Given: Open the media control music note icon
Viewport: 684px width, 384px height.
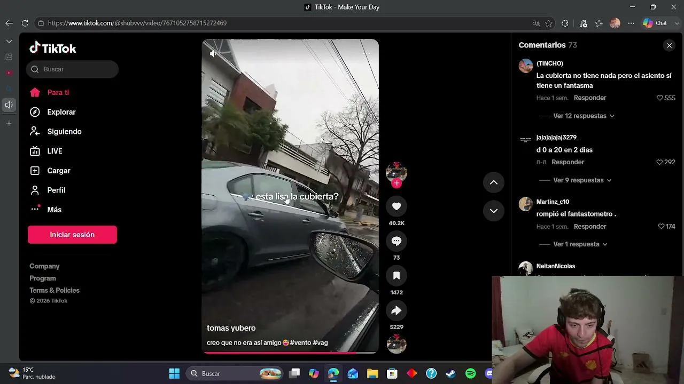Looking at the screenshot, I should click(x=583, y=23).
